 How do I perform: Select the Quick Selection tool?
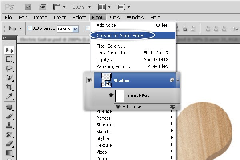(x=9, y=78)
